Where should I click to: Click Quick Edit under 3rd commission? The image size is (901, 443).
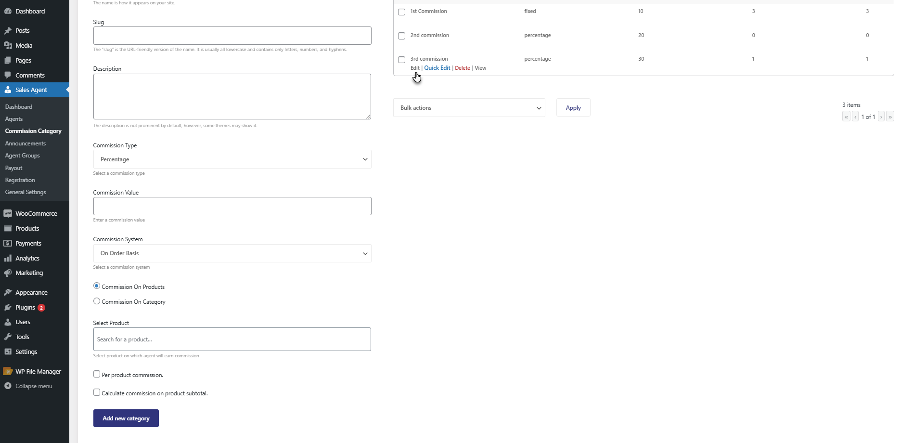(437, 68)
